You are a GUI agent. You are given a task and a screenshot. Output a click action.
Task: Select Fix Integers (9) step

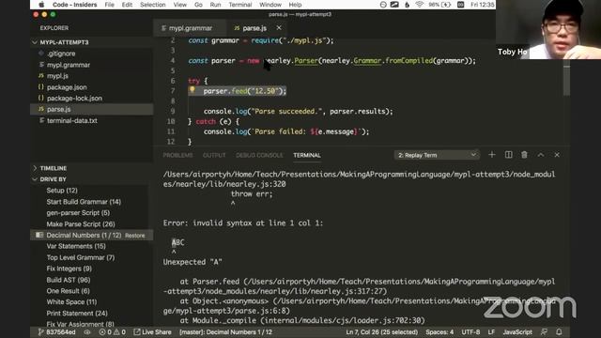[x=69, y=269]
